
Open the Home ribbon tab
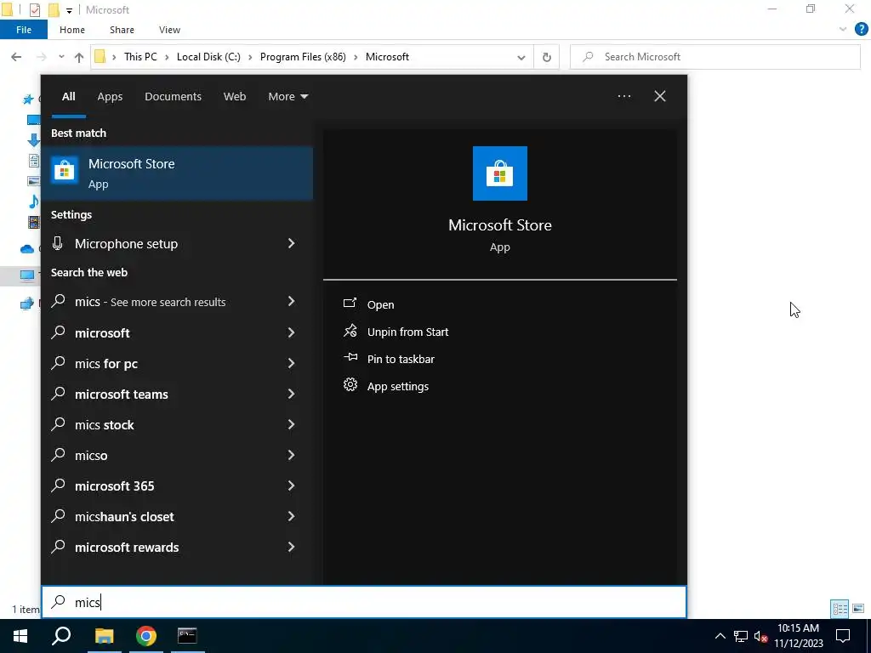[x=72, y=30]
